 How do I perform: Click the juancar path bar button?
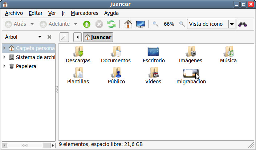98,37
